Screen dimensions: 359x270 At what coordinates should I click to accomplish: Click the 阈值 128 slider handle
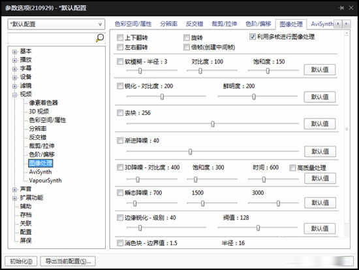(258, 228)
